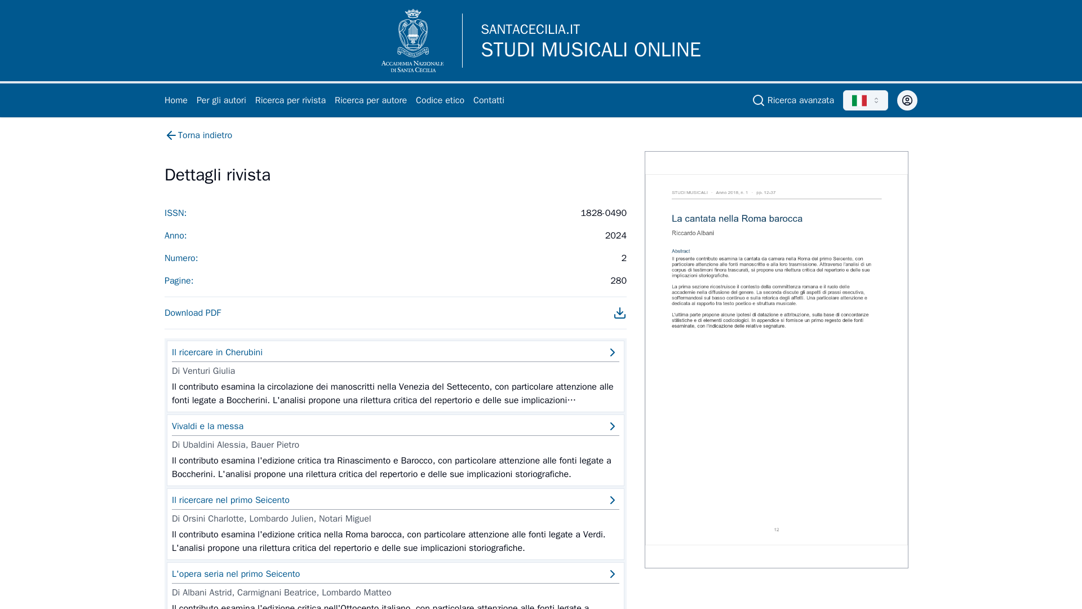Expand chevron for L'opera seria nel primo Seicento
This screenshot has width=1082, height=609.
(612, 574)
